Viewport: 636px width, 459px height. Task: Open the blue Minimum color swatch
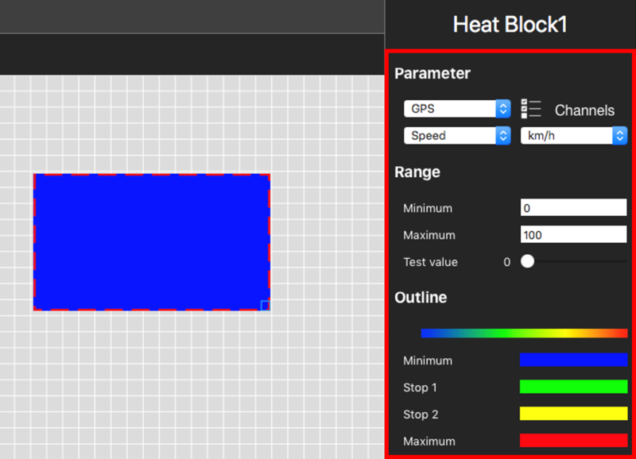tap(573, 360)
